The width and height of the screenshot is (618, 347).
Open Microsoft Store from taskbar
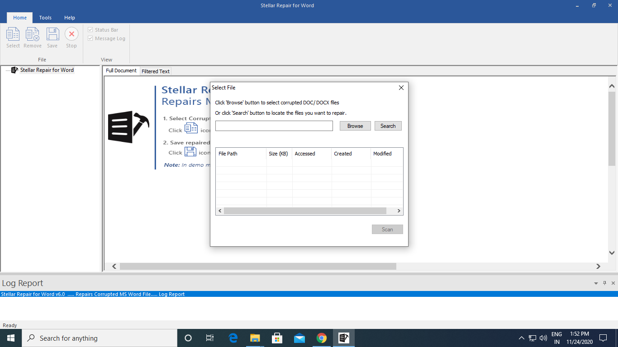(277, 338)
